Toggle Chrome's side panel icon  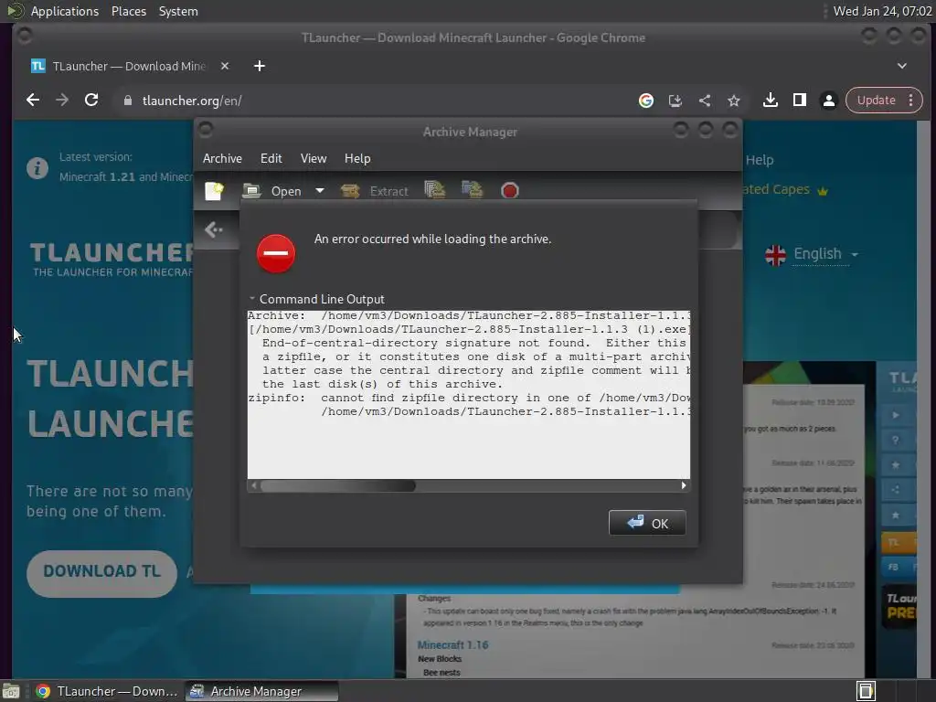coord(799,101)
